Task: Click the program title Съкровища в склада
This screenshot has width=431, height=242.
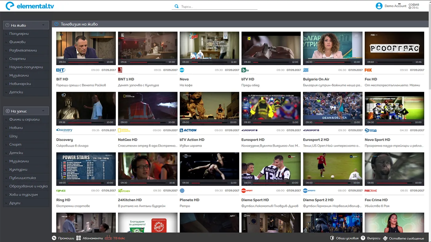Action: pos(72,146)
